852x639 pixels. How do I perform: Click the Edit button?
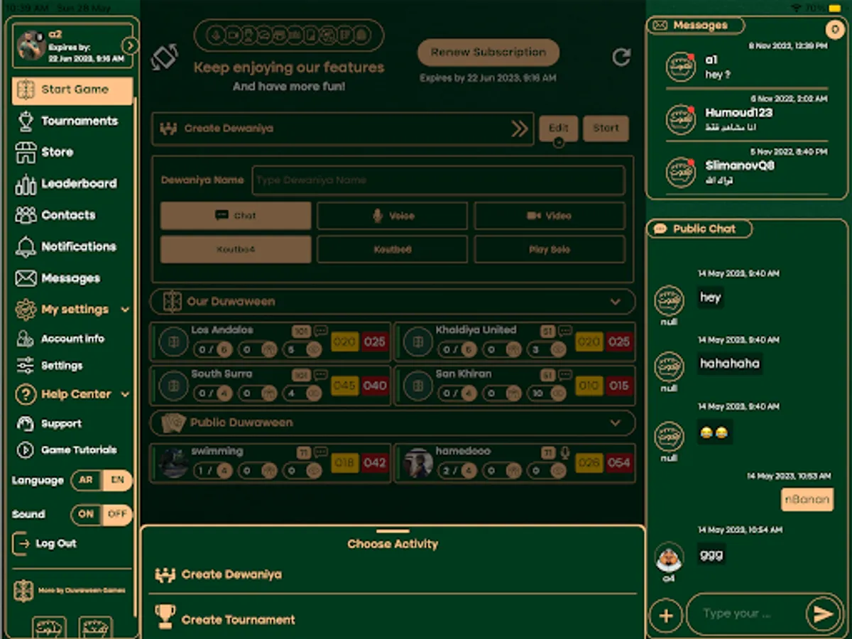(558, 129)
